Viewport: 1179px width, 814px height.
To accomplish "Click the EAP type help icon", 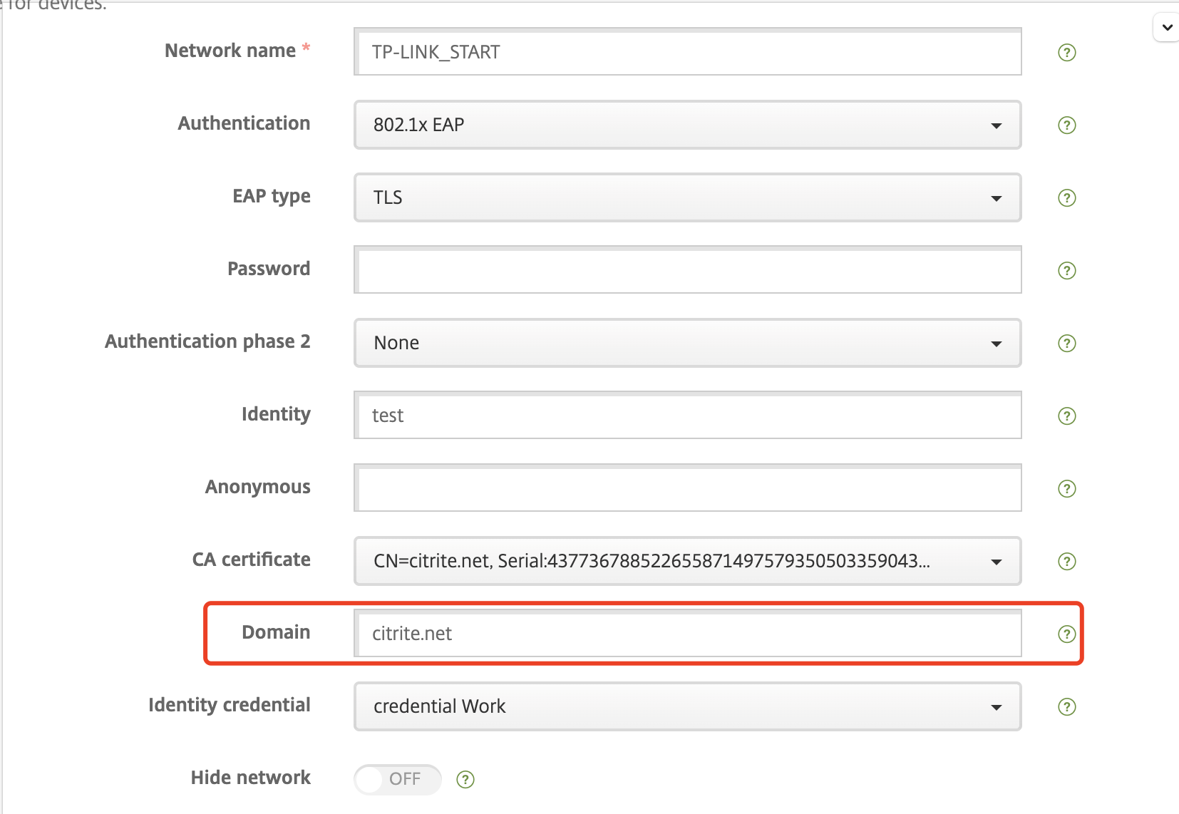I will coord(1066,198).
